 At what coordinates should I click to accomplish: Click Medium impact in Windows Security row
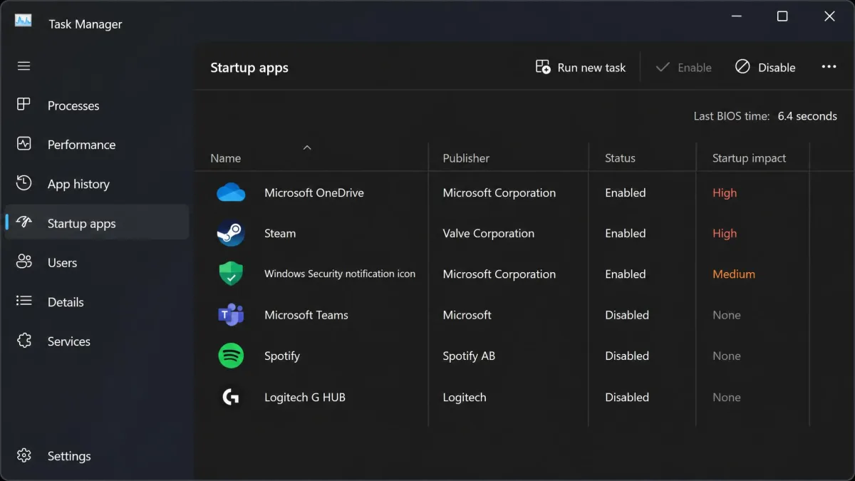point(734,274)
